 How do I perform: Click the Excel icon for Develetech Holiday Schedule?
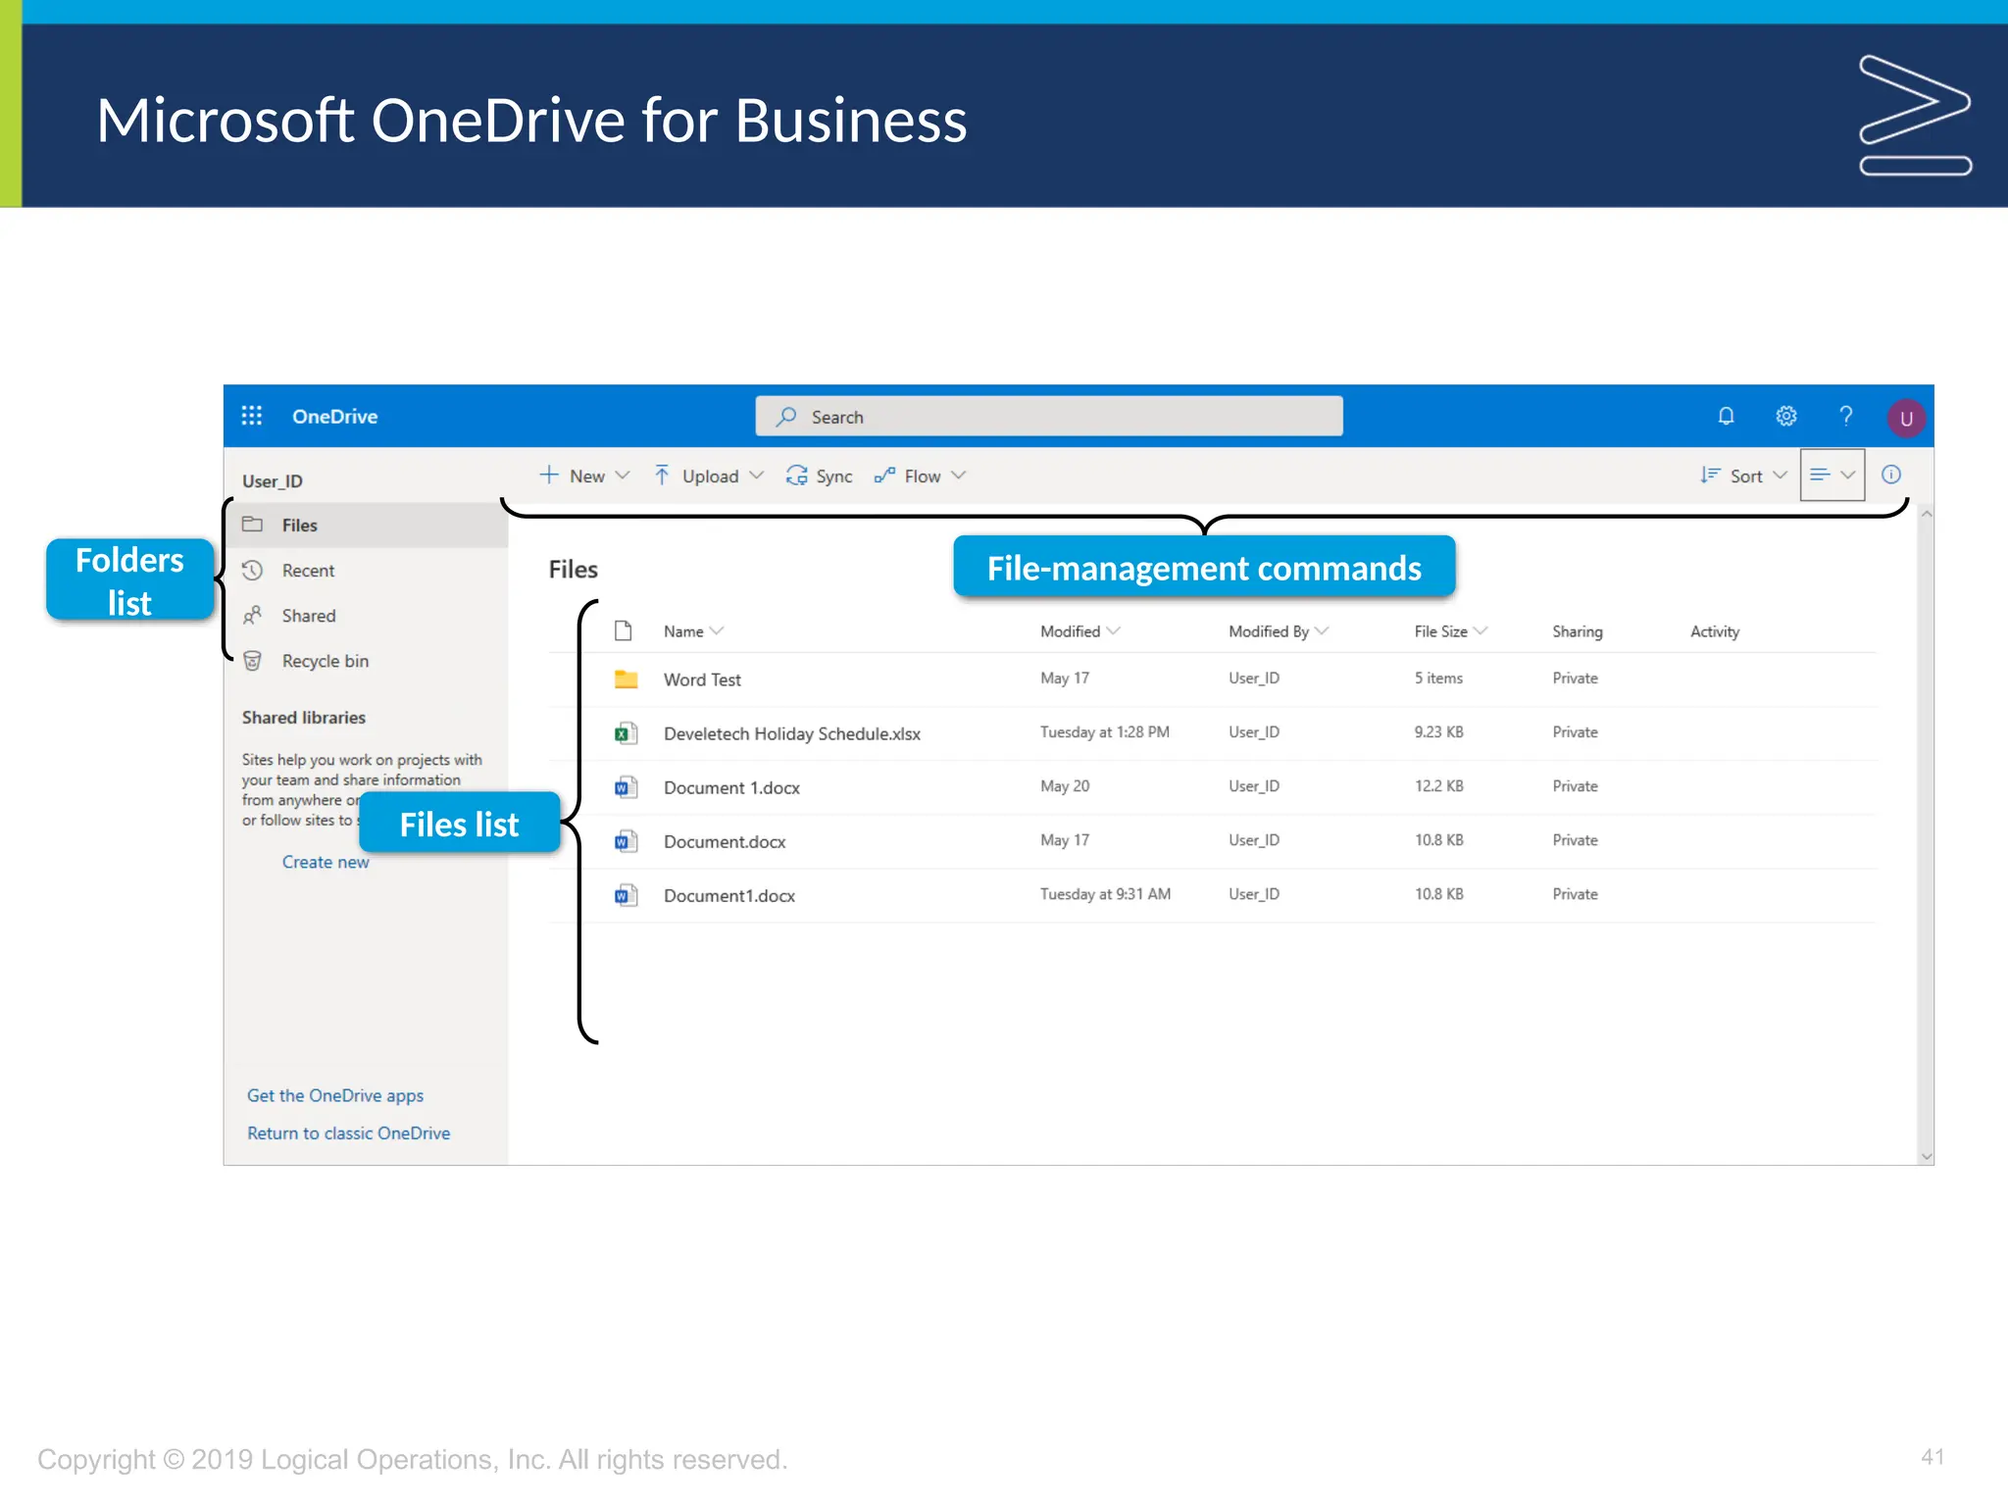[626, 732]
